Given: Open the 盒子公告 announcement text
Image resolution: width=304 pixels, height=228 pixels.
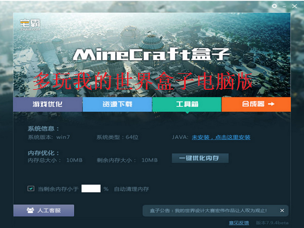Looking at the screenshot, I should pyautogui.click(x=208, y=210).
